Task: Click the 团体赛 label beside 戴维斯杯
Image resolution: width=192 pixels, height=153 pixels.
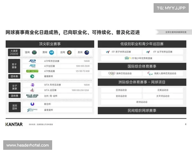Action: pyautogui.click(x=14, y=76)
